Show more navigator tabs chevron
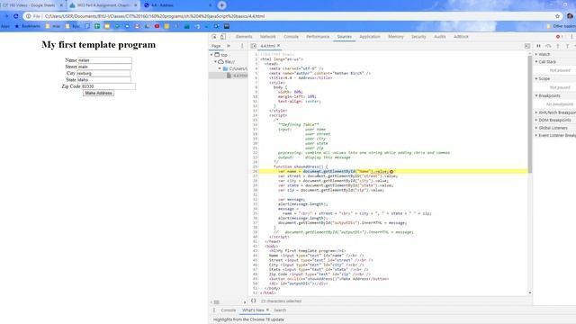The height and width of the screenshot is (324, 576). pos(229,46)
